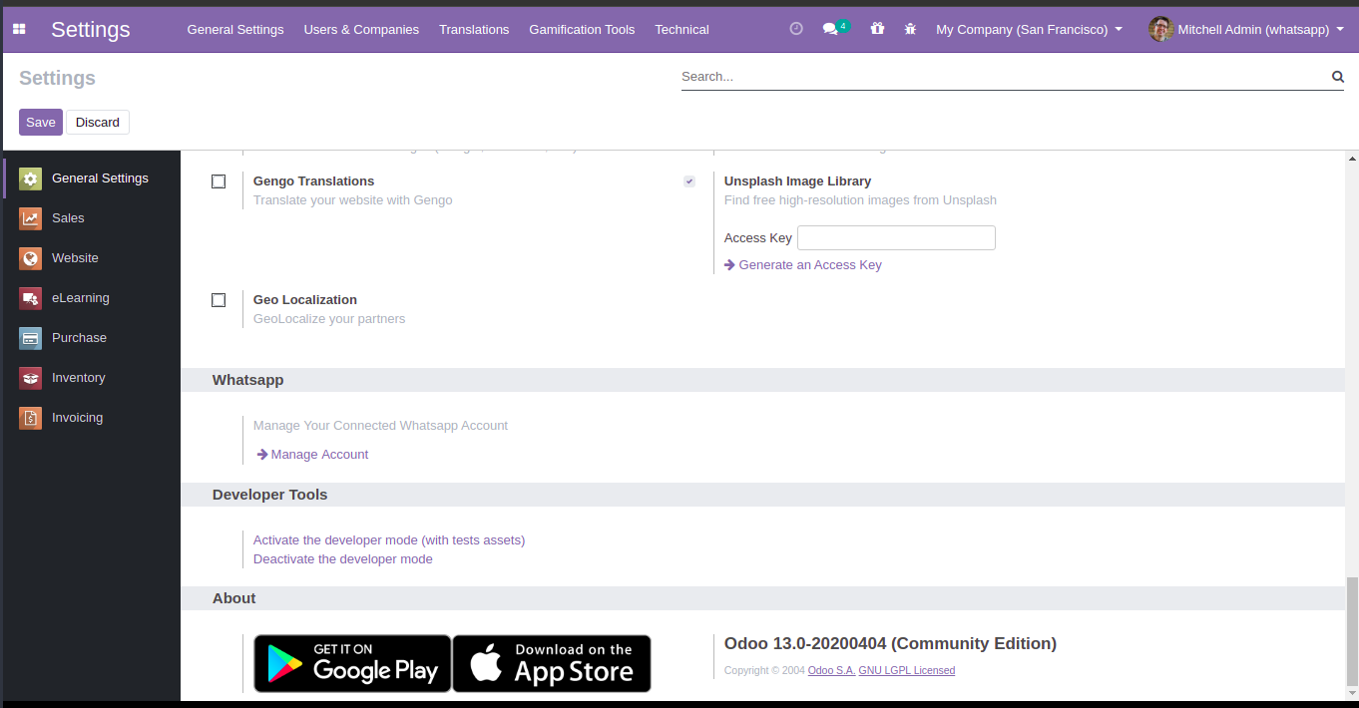Viewport: 1359px width, 708px height.
Task: Click the Invoicing document icon in sidebar
Action: coord(31,418)
